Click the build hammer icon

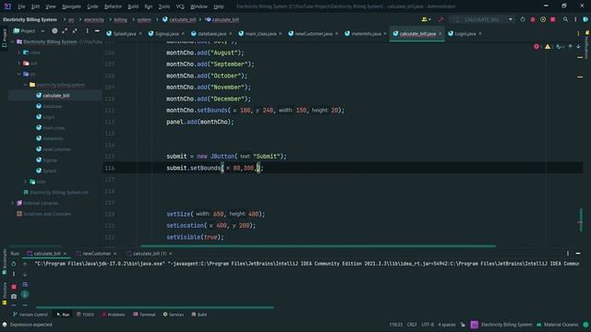click(440, 19)
